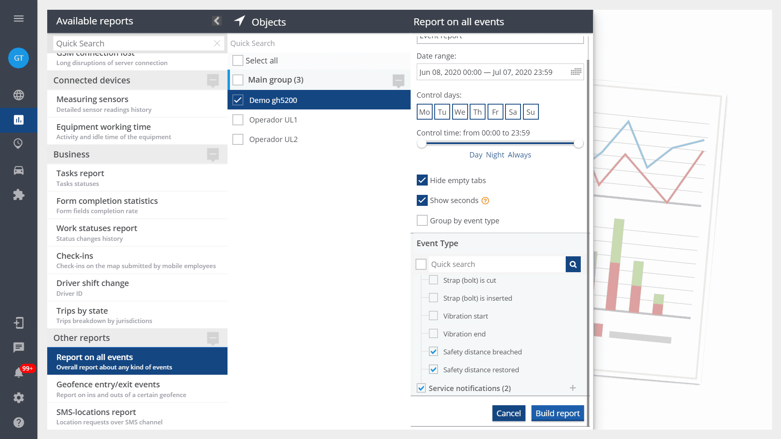
Task: Click the Build report button
Action: pos(557,413)
